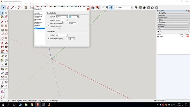The height and width of the screenshot is (107, 190).
Task: Click the Layer0 color swatch
Action: pyautogui.click(x=187, y=36)
